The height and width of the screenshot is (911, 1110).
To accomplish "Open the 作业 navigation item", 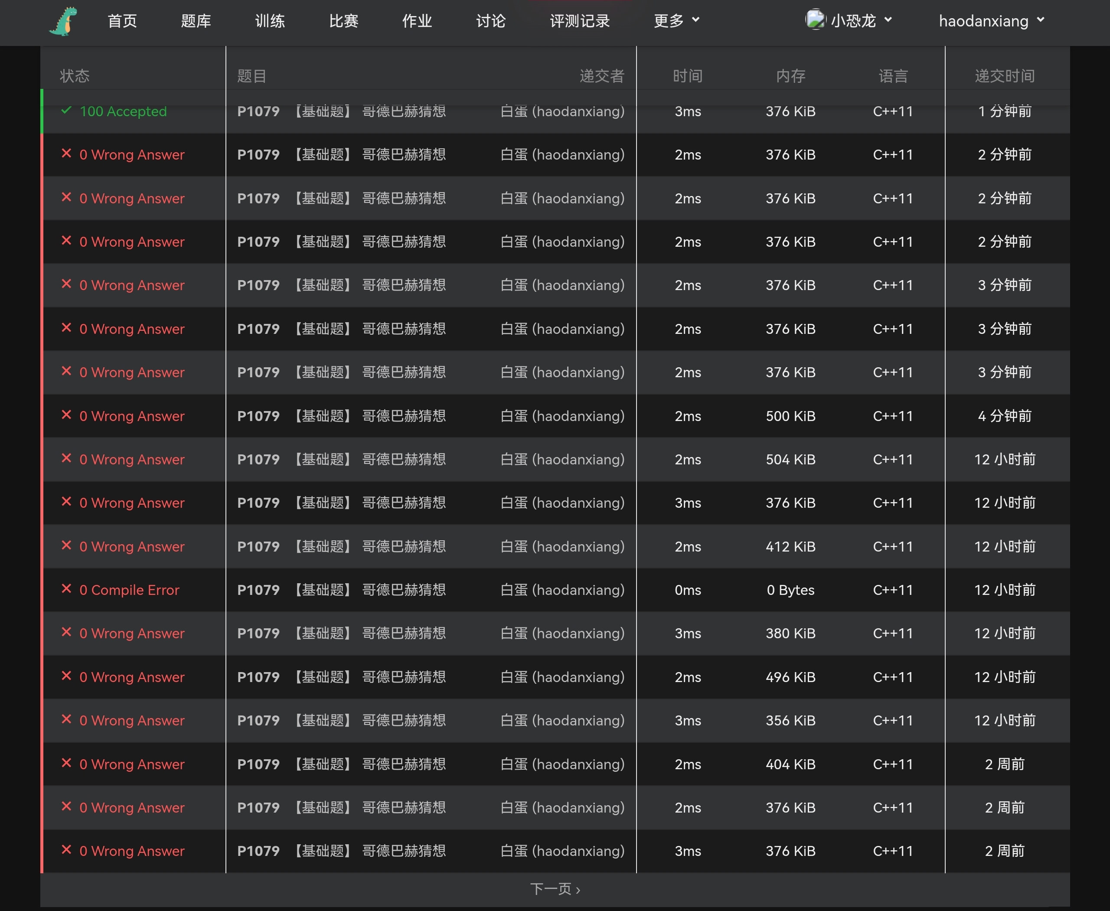I will 417,21.
